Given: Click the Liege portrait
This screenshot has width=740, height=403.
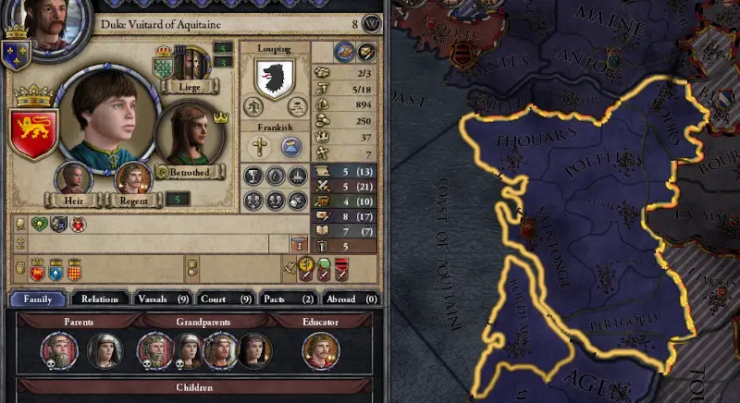Looking at the screenshot, I should coord(191,63).
